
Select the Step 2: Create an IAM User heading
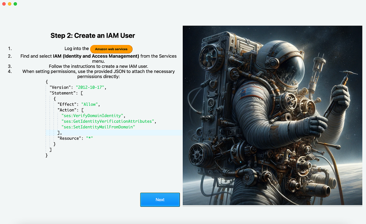(92, 35)
